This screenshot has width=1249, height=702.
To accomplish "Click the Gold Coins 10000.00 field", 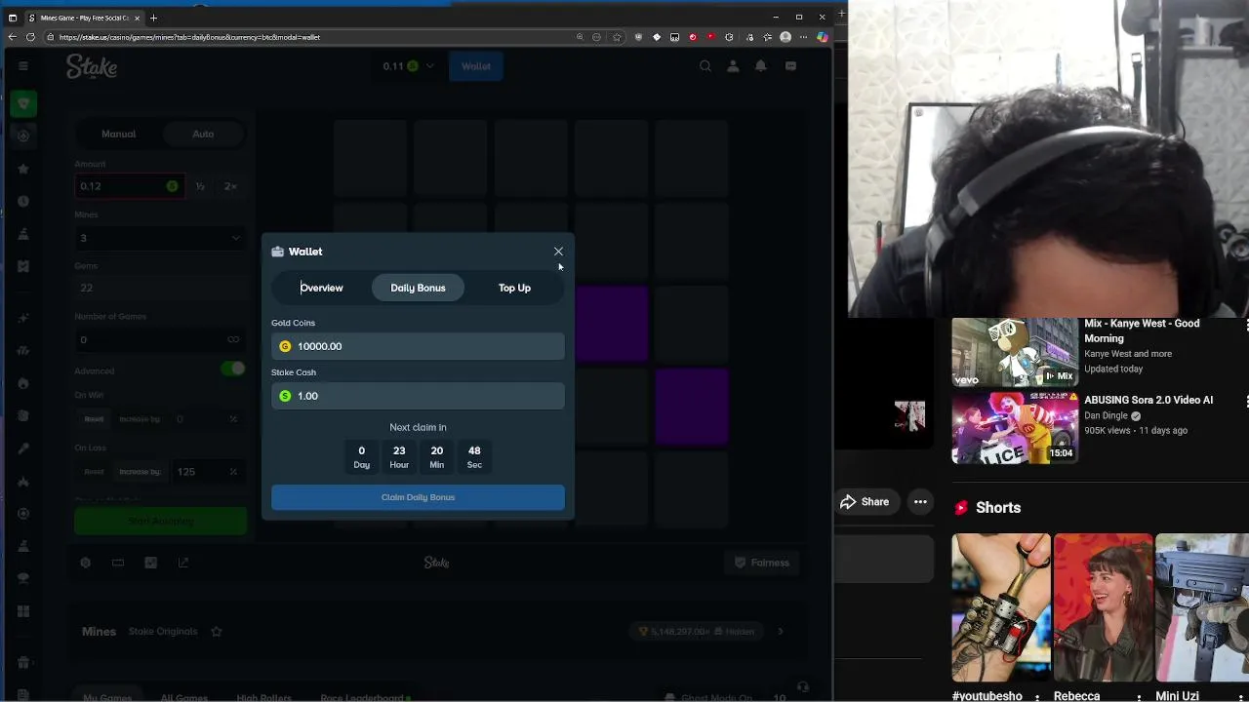I will pyautogui.click(x=418, y=346).
